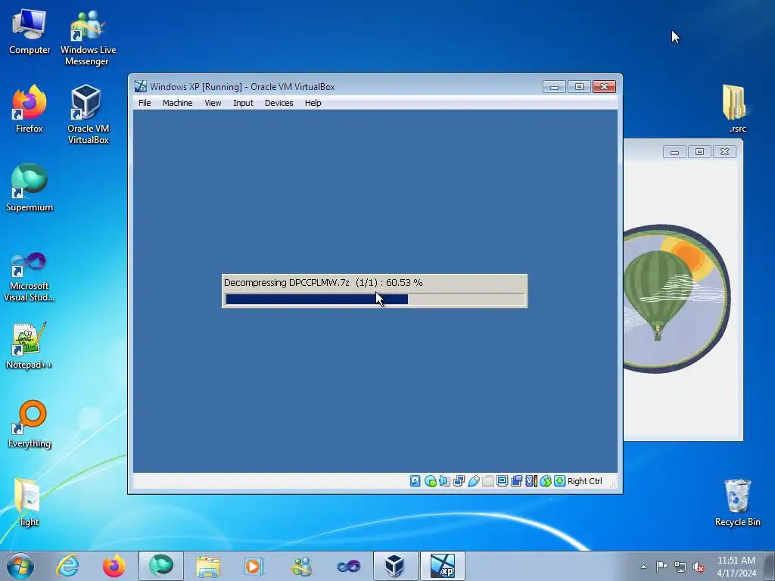Launch Internet Explorer from the taskbar
The height and width of the screenshot is (581, 775).
(67, 566)
